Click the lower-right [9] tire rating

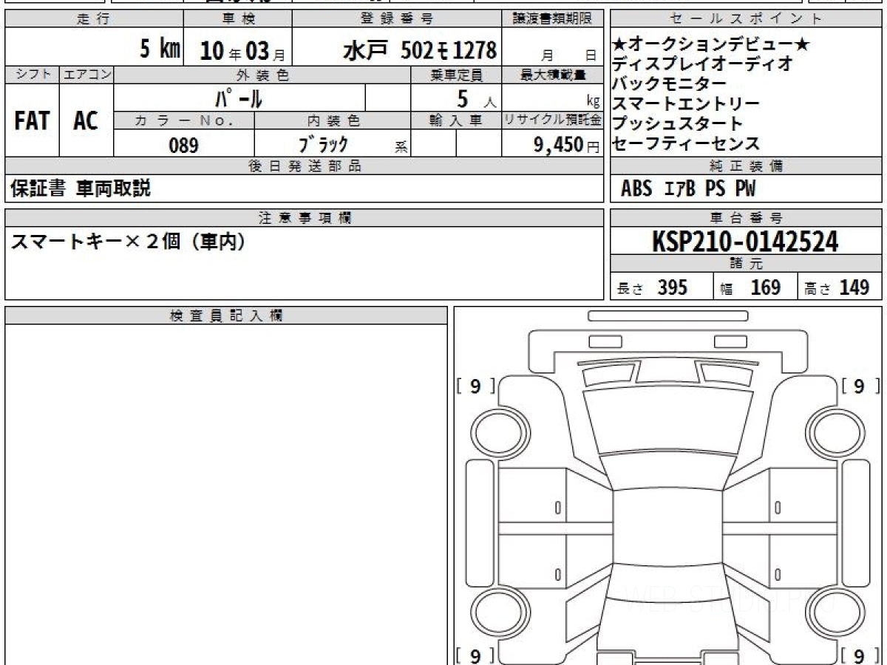point(860,655)
